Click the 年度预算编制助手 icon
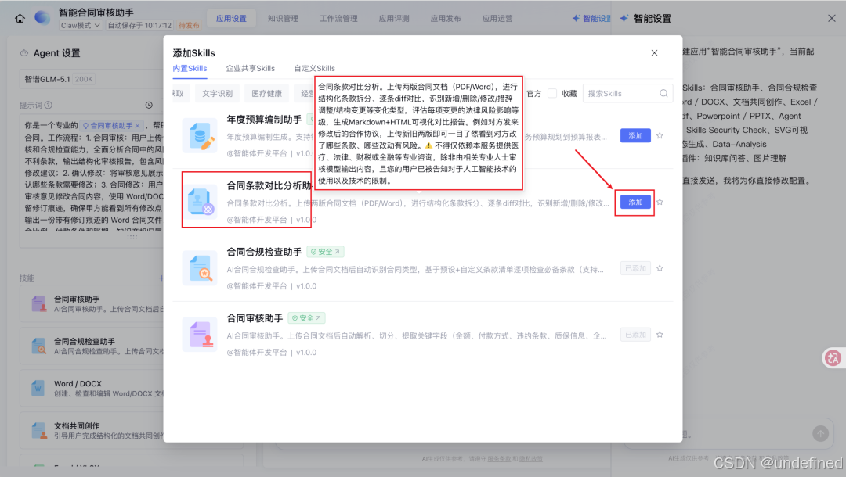Screen dimensions: 846x477 pos(200,135)
